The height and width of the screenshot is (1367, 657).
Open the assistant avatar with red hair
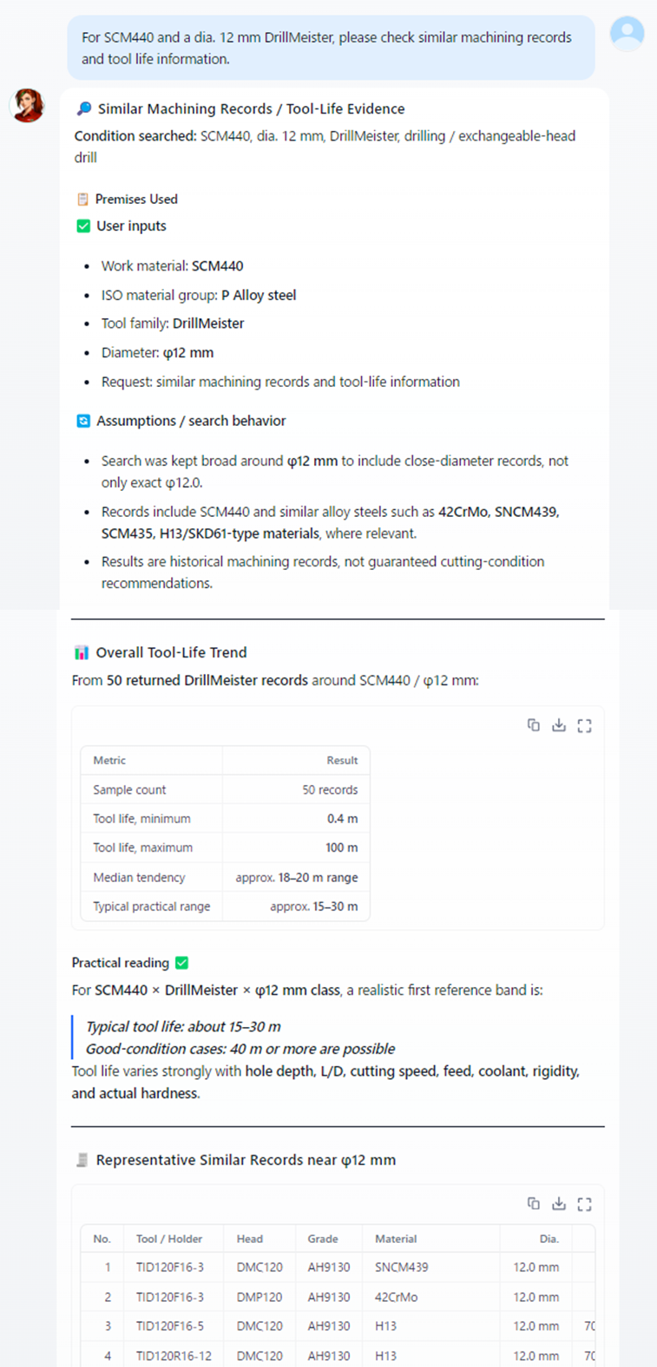tap(27, 105)
